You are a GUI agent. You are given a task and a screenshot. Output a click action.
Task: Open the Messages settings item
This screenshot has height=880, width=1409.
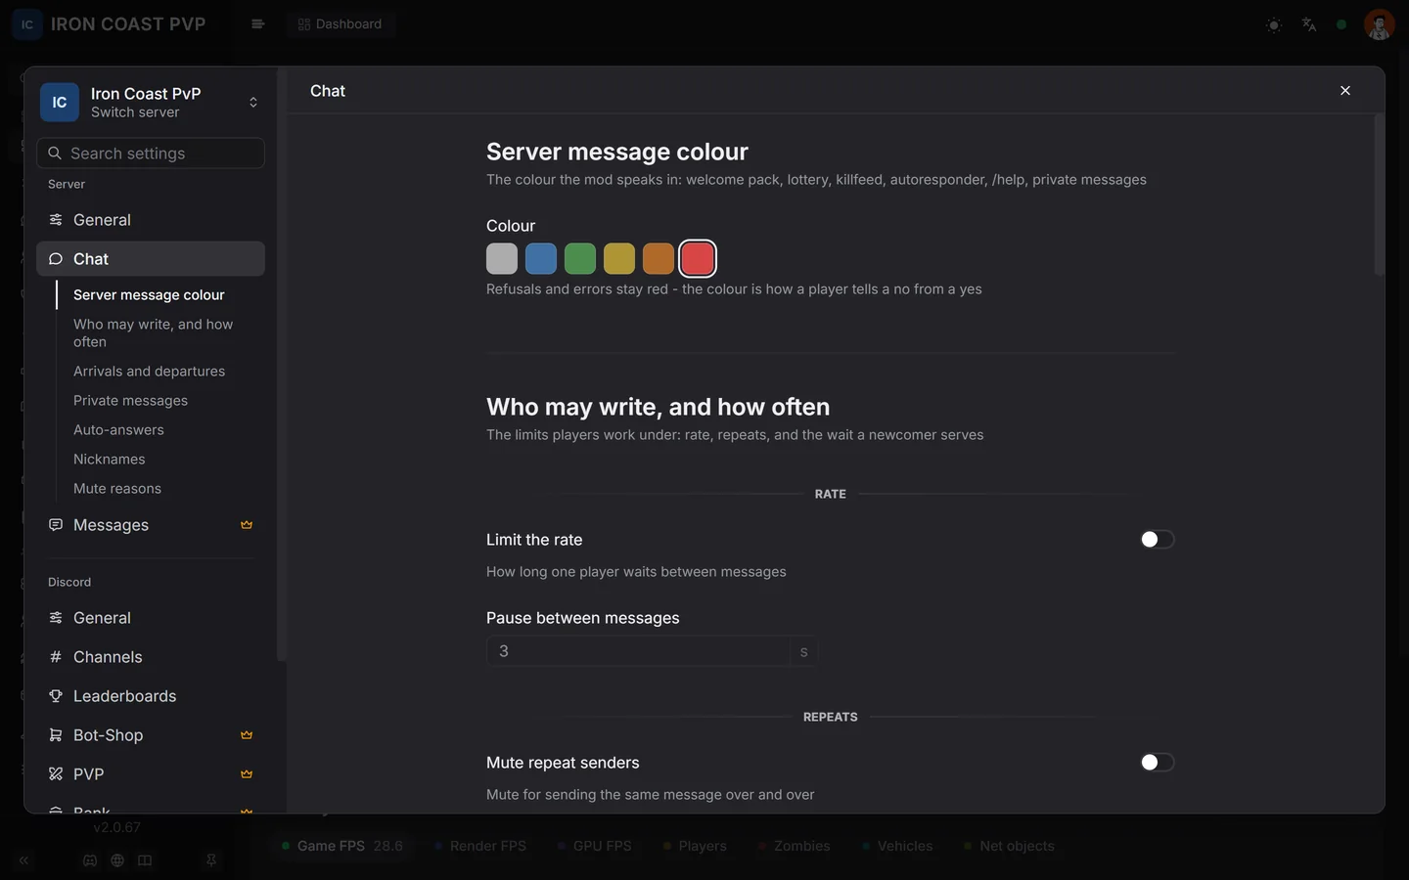151,525
